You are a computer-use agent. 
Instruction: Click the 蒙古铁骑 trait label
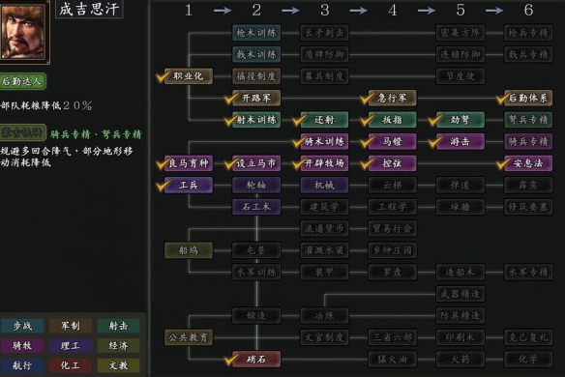pos(22,132)
